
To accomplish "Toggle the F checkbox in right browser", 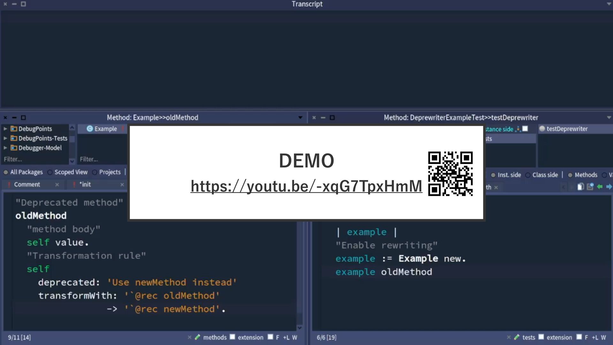I will click(579, 337).
